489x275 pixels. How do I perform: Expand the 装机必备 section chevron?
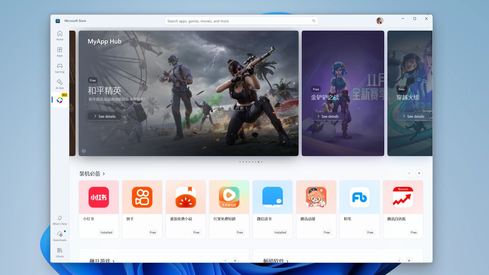104,174
